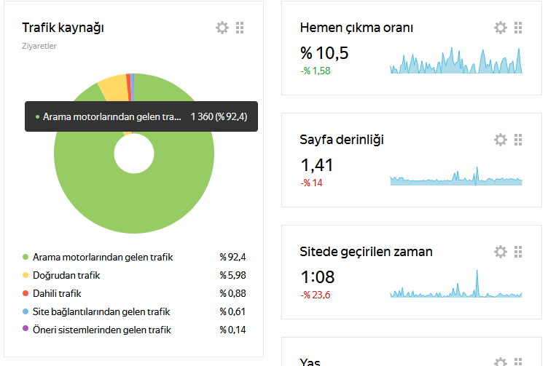Click grid handle icon of Yaş widget
Viewport: 548px width, 366px height.
[x=518, y=362]
